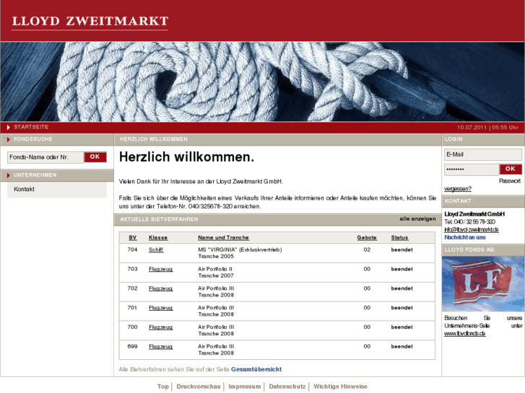Open Flugzeug link in row 703
Viewport: 525px width, 393px height.
(161, 269)
